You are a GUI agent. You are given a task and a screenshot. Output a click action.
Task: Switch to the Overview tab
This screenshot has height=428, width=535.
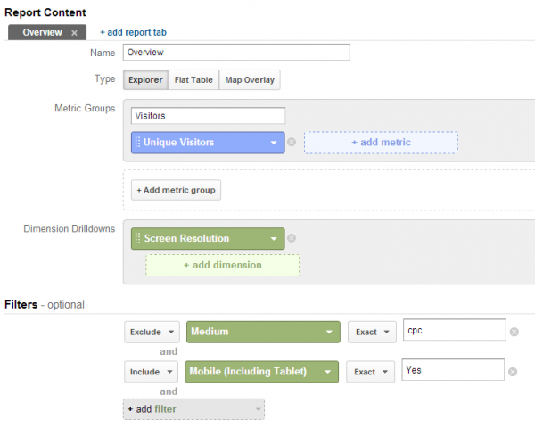point(43,32)
